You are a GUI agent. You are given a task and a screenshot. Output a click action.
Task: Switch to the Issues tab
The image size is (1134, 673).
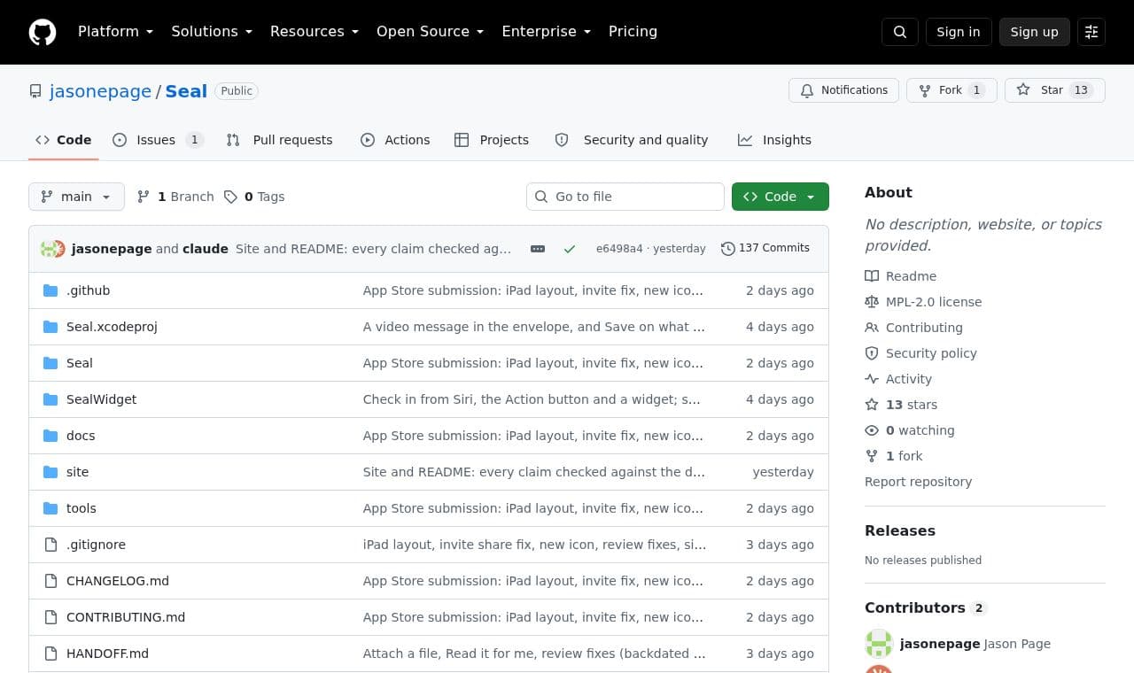(159, 140)
